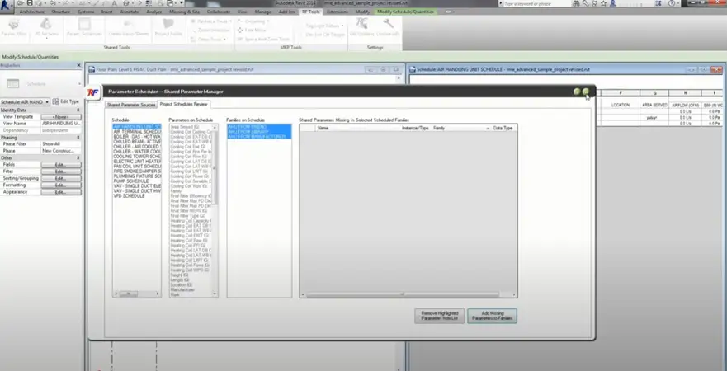
Task: Click the View Template <None> button
Action: coord(61,117)
